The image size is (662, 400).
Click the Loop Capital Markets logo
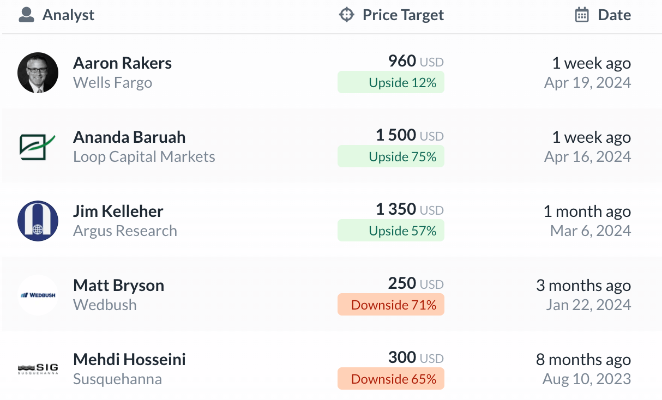click(38, 147)
